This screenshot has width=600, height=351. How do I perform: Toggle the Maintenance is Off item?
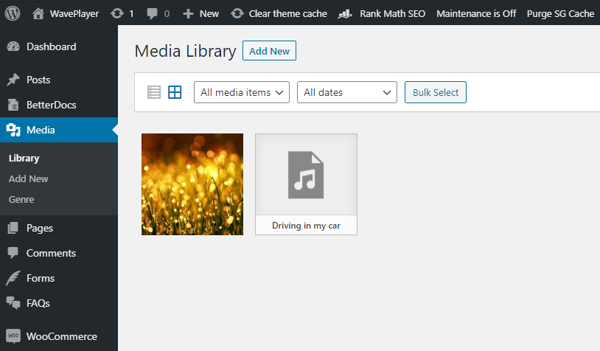pyautogui.click(x=476, y=13)
